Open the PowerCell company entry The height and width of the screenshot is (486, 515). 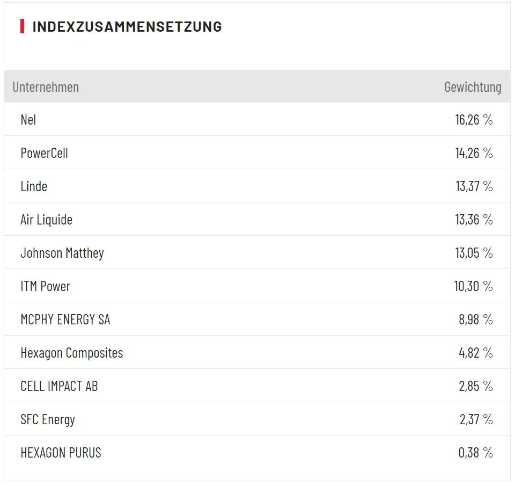point(44,153)
